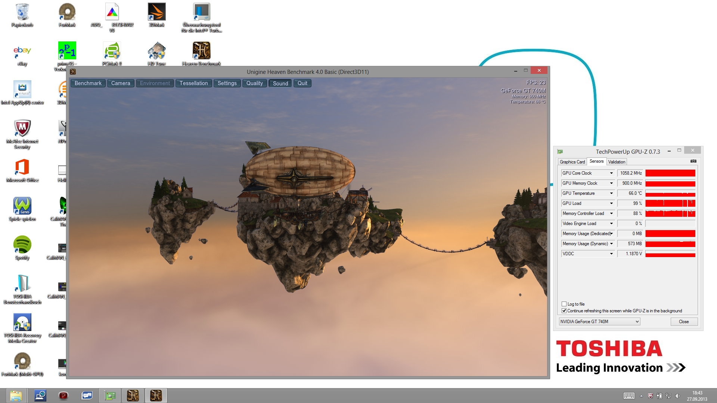Open the VDDC sensor dropdown

click(x=611, y=254)
